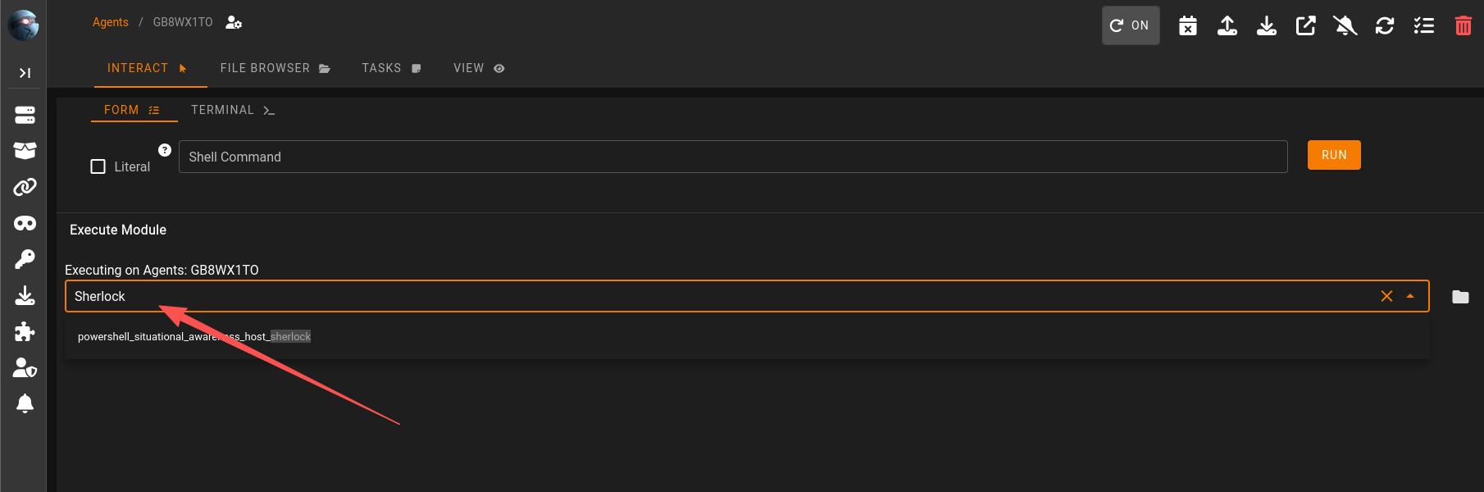Image resolution: width=1484 pixels, height=492 pixels.
Task: Open the Listeners page in sidebar
Action: 25,115
